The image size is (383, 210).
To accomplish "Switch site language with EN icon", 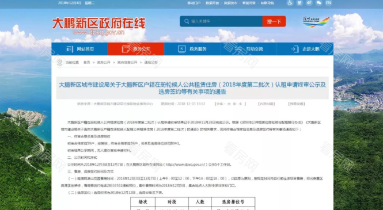I will (328, 3).
